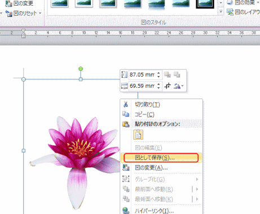Select the Keep Source paste option icon
This screenshot has width=260, height=214.
138,135
